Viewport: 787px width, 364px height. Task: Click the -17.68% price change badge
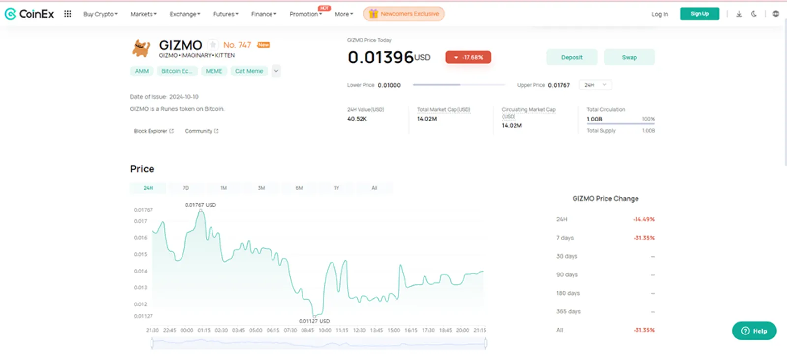(x=468, y=57)
